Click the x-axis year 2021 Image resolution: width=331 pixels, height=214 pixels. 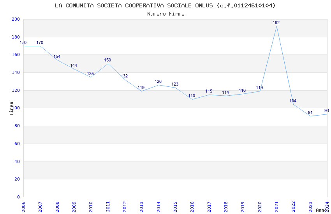point(277,207)
